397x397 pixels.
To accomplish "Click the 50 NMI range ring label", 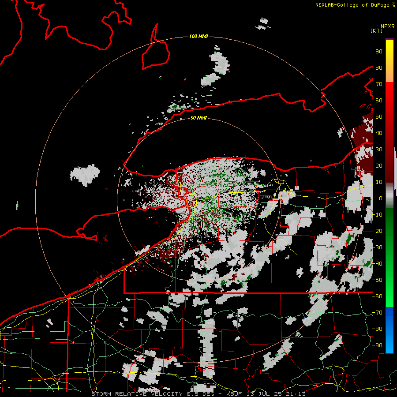I will [x=198, y=118].
